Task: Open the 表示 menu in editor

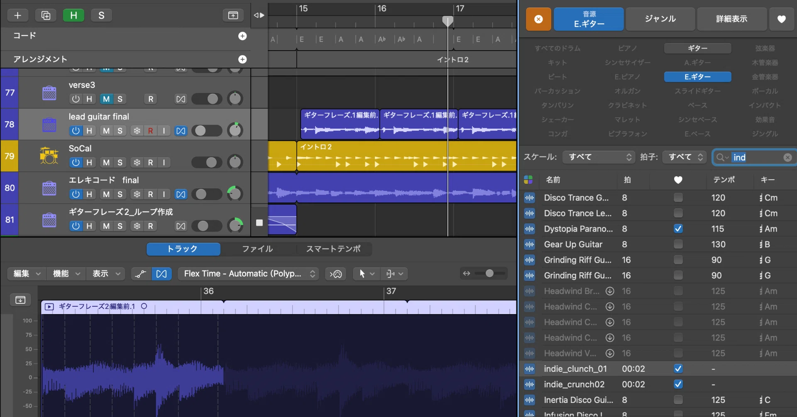Action: [x=106, y=274]
